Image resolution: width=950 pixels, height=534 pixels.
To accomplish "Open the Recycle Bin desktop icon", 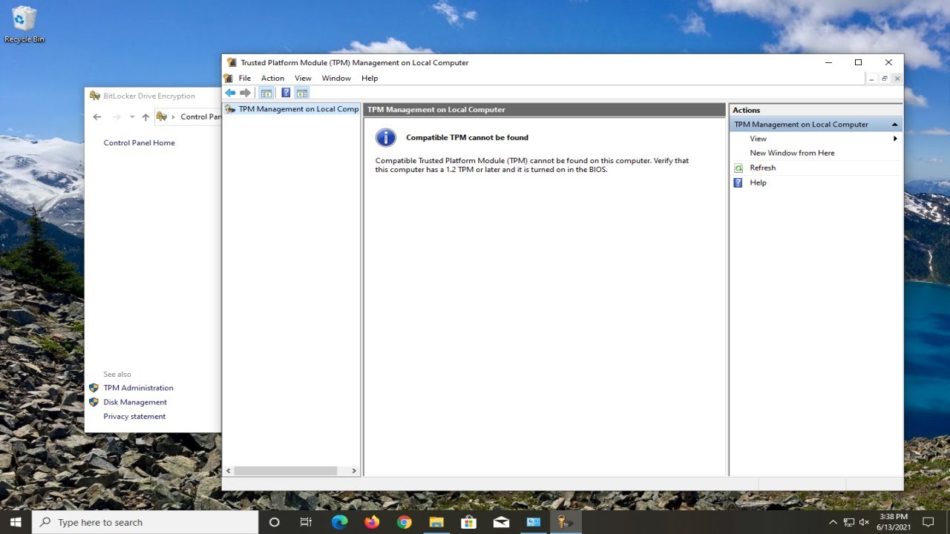I will pos(24,24).
